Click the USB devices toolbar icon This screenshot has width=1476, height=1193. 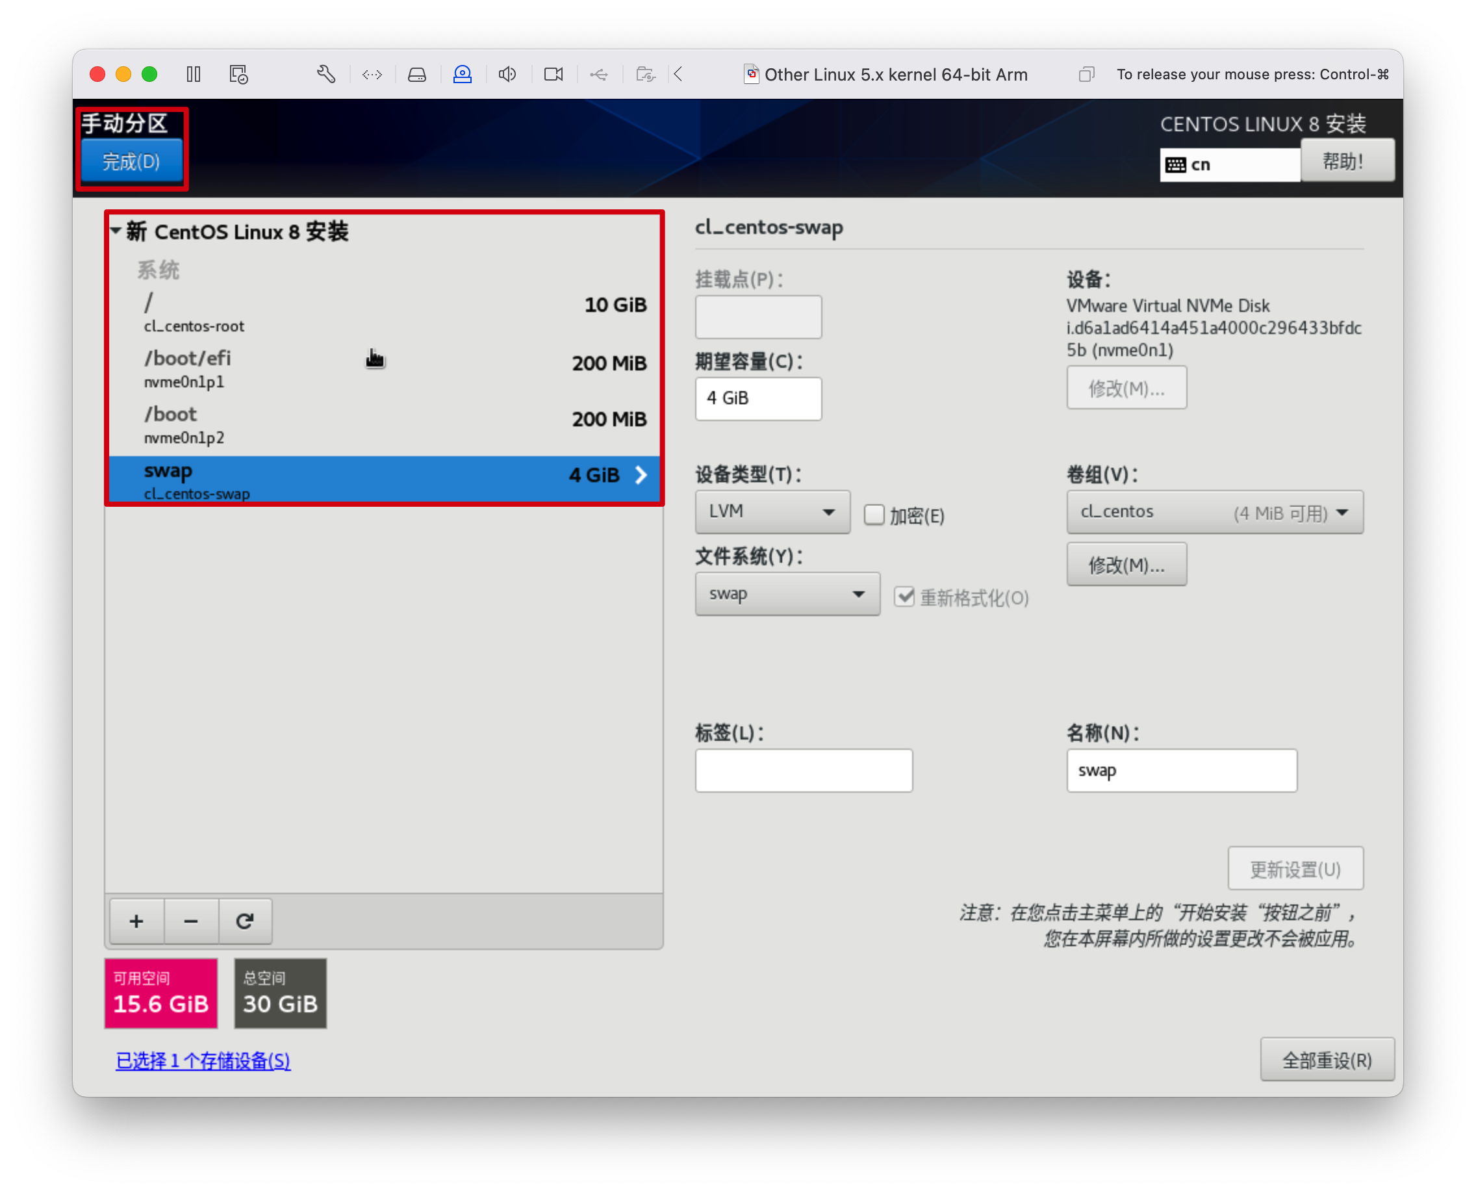tap(599, 74)
